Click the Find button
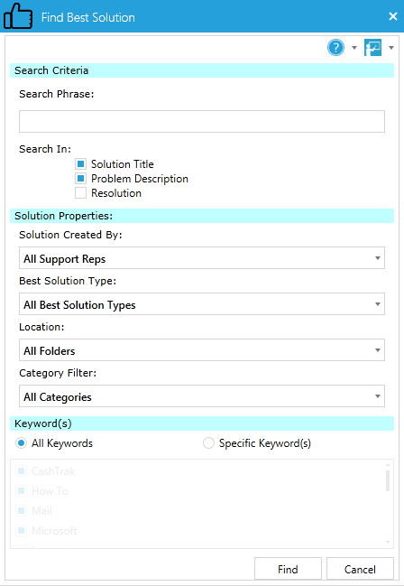The image size is (404, 586). tap(288, 569)
